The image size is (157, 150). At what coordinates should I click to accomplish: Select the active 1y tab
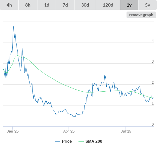click(129, 5)
